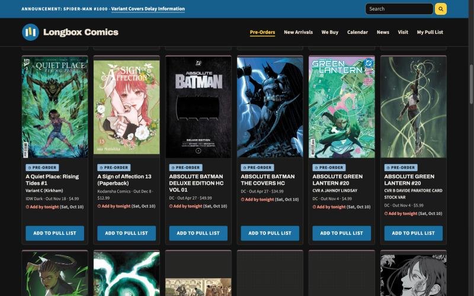Open the Pre-Orders nav item
Viewport: 474px width, 296px height.
click(x=262, y=32)
